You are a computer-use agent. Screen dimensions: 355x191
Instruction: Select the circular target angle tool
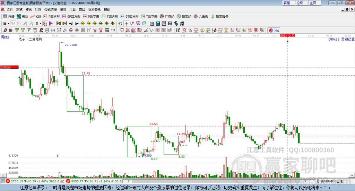pos(71,30)
